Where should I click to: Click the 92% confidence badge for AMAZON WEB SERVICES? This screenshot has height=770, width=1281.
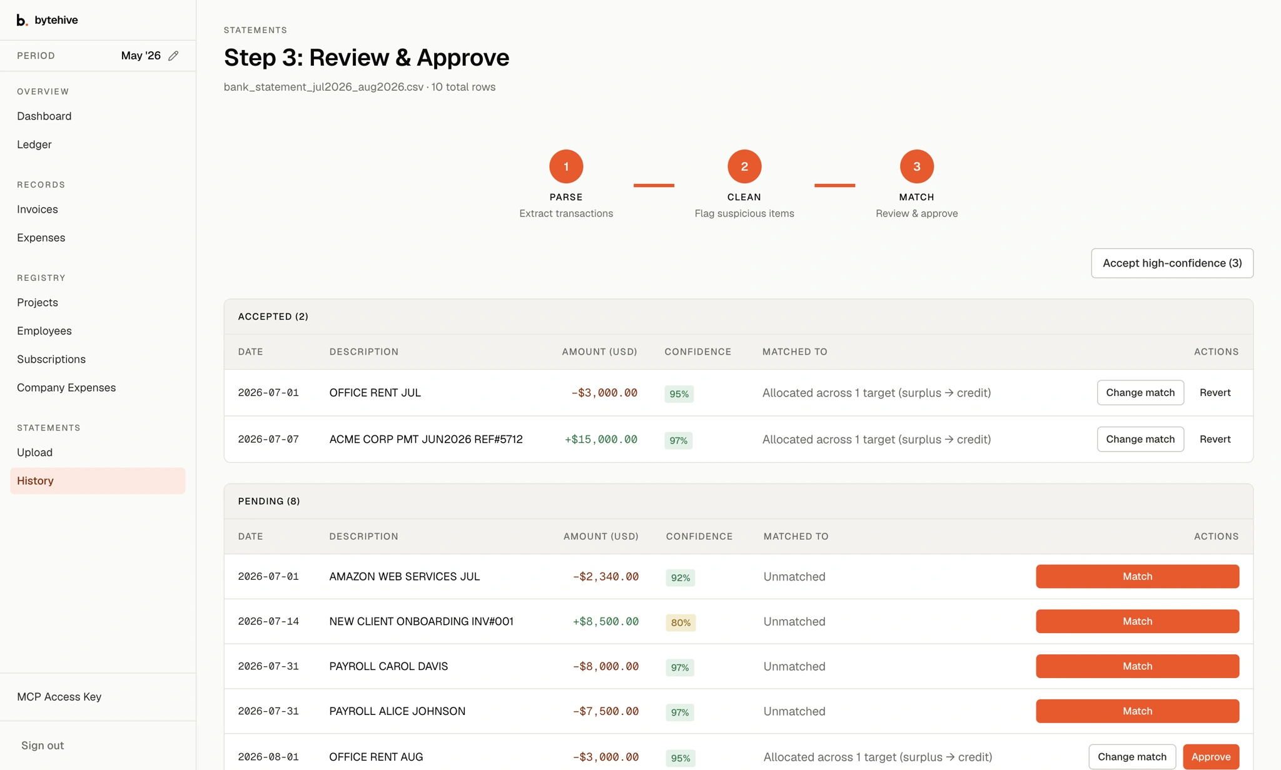[x=680, y=578]
